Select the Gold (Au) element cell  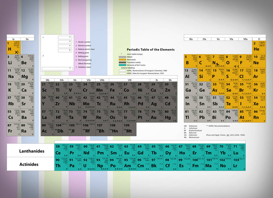(x=157, y=116)
